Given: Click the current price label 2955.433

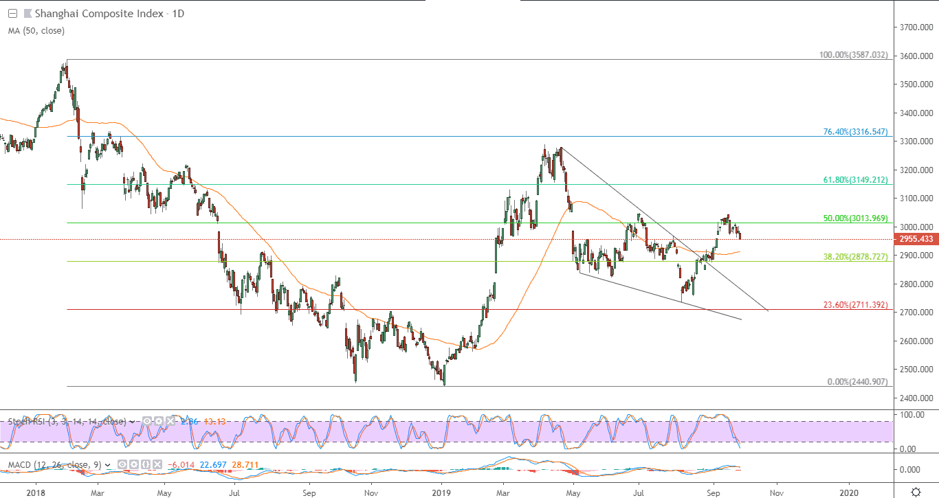Looking at the screenshot, I should pyautogui.click(x=915, y=239).
